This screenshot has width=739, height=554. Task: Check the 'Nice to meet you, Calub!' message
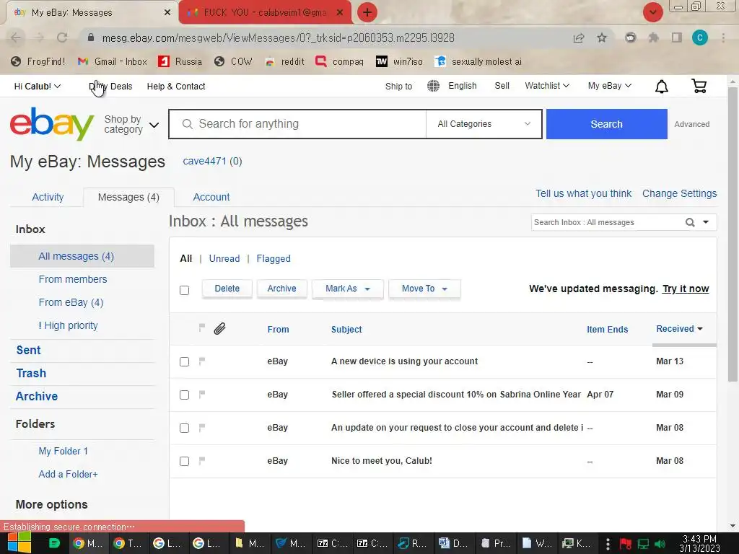point(184,461)
